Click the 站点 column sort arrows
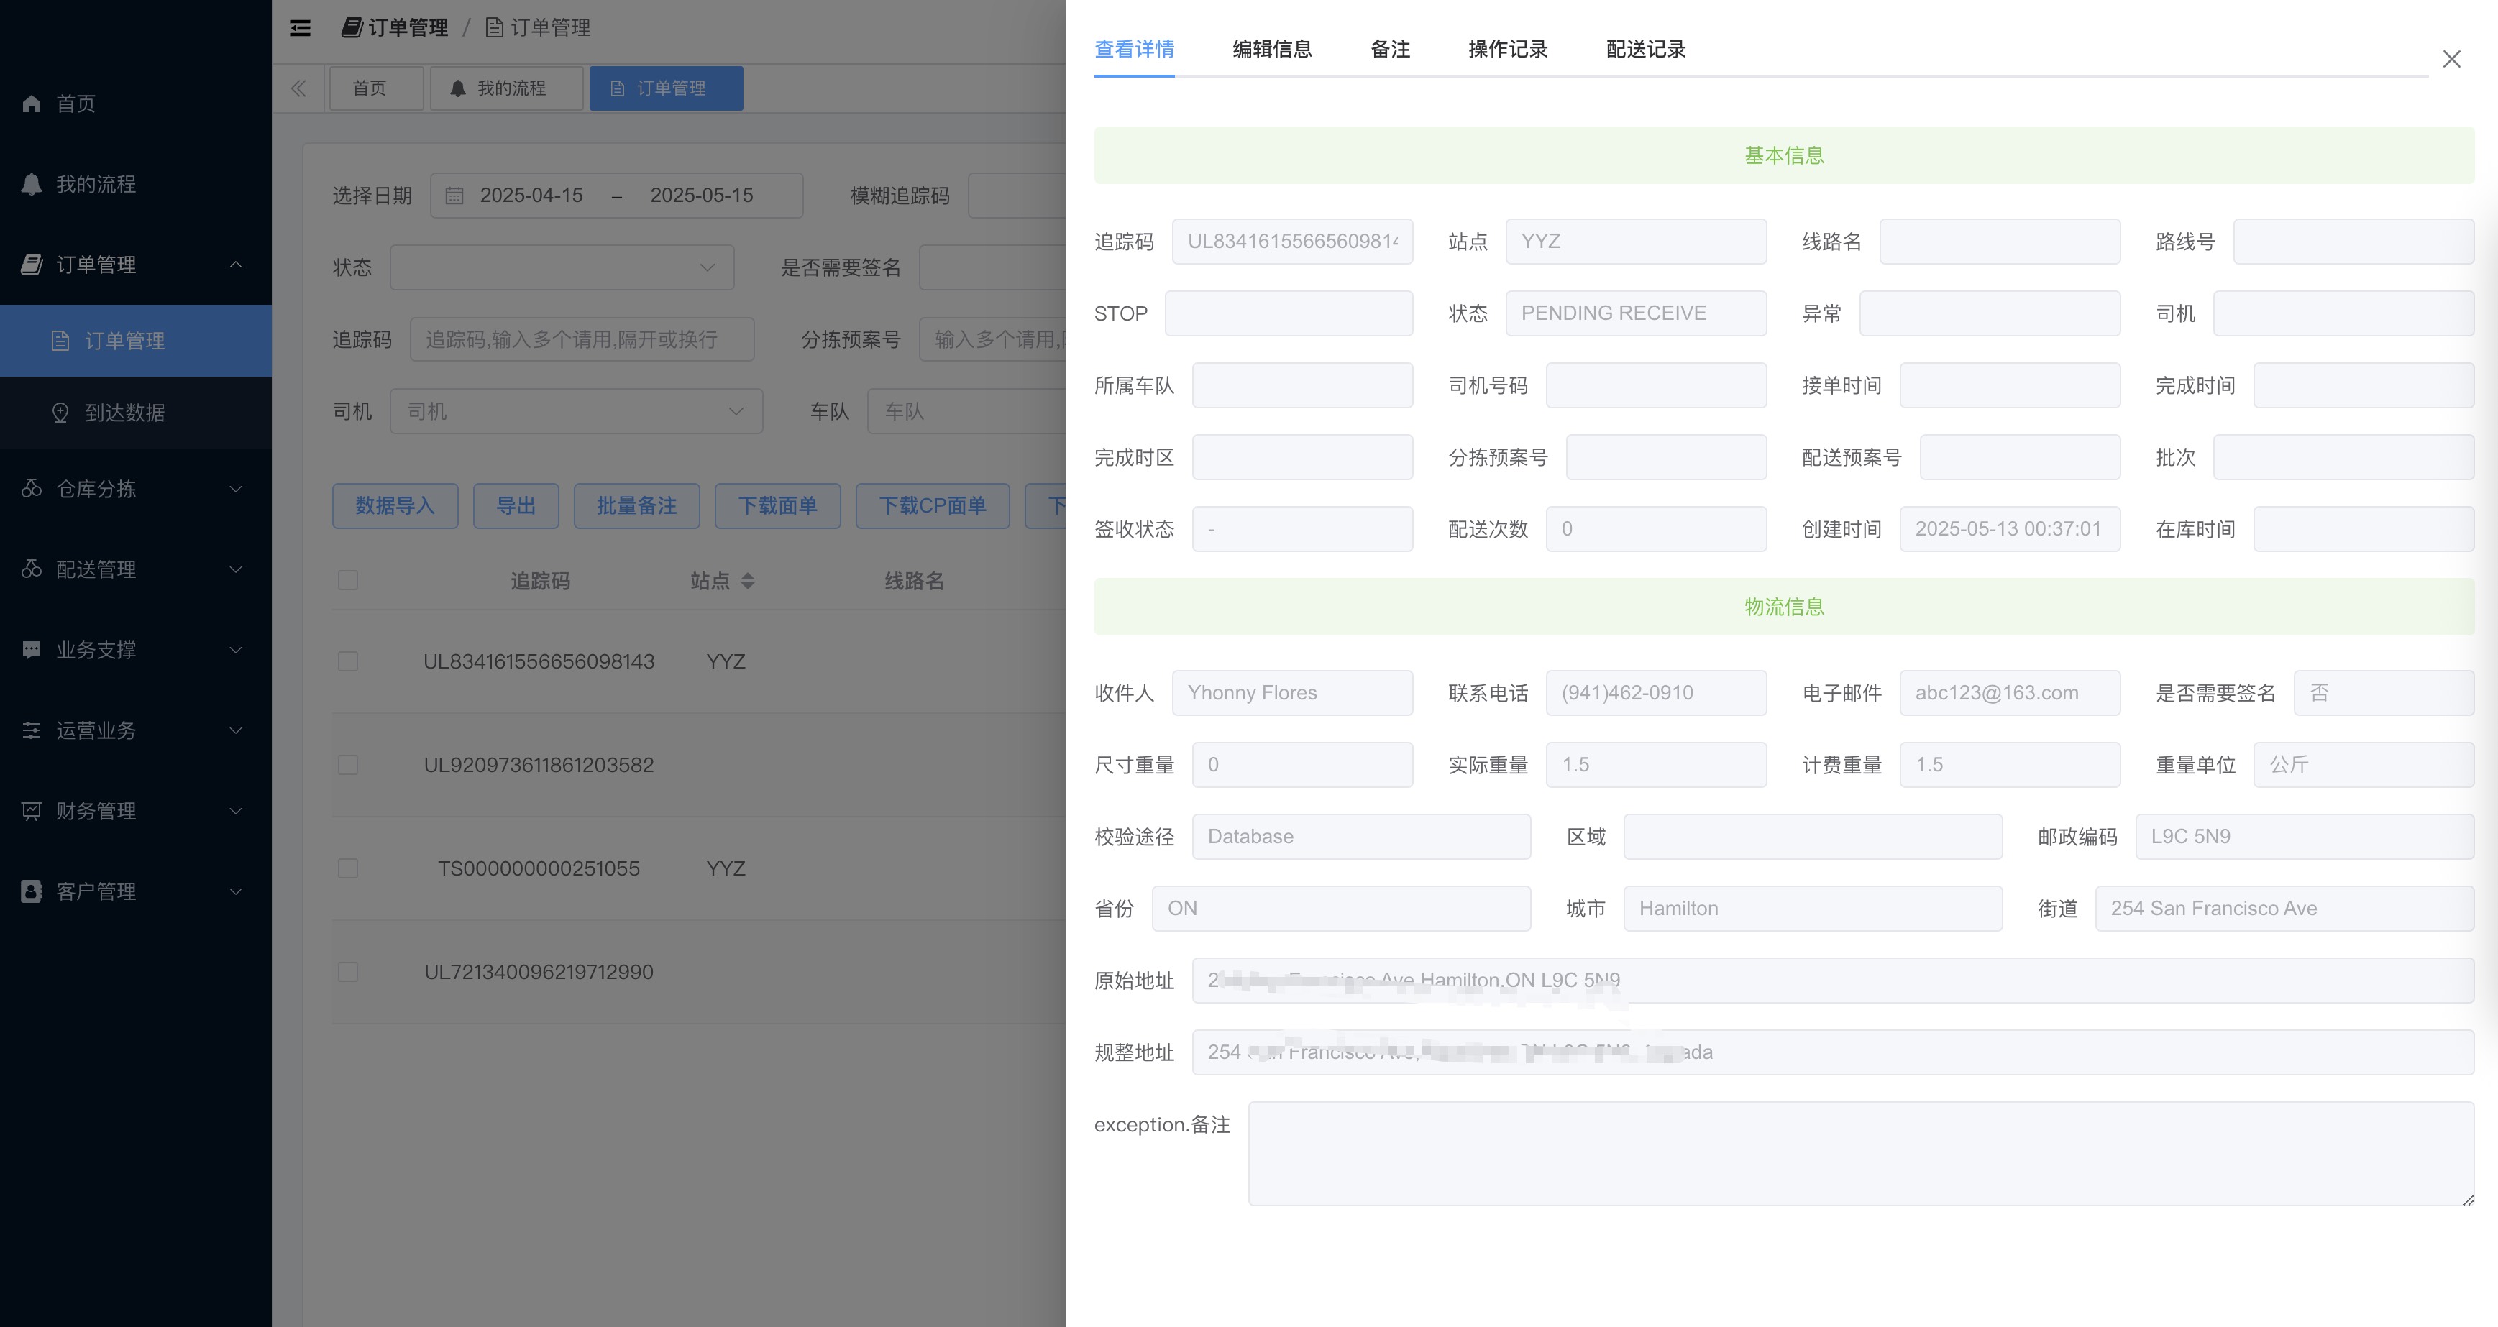 point(746,581)
